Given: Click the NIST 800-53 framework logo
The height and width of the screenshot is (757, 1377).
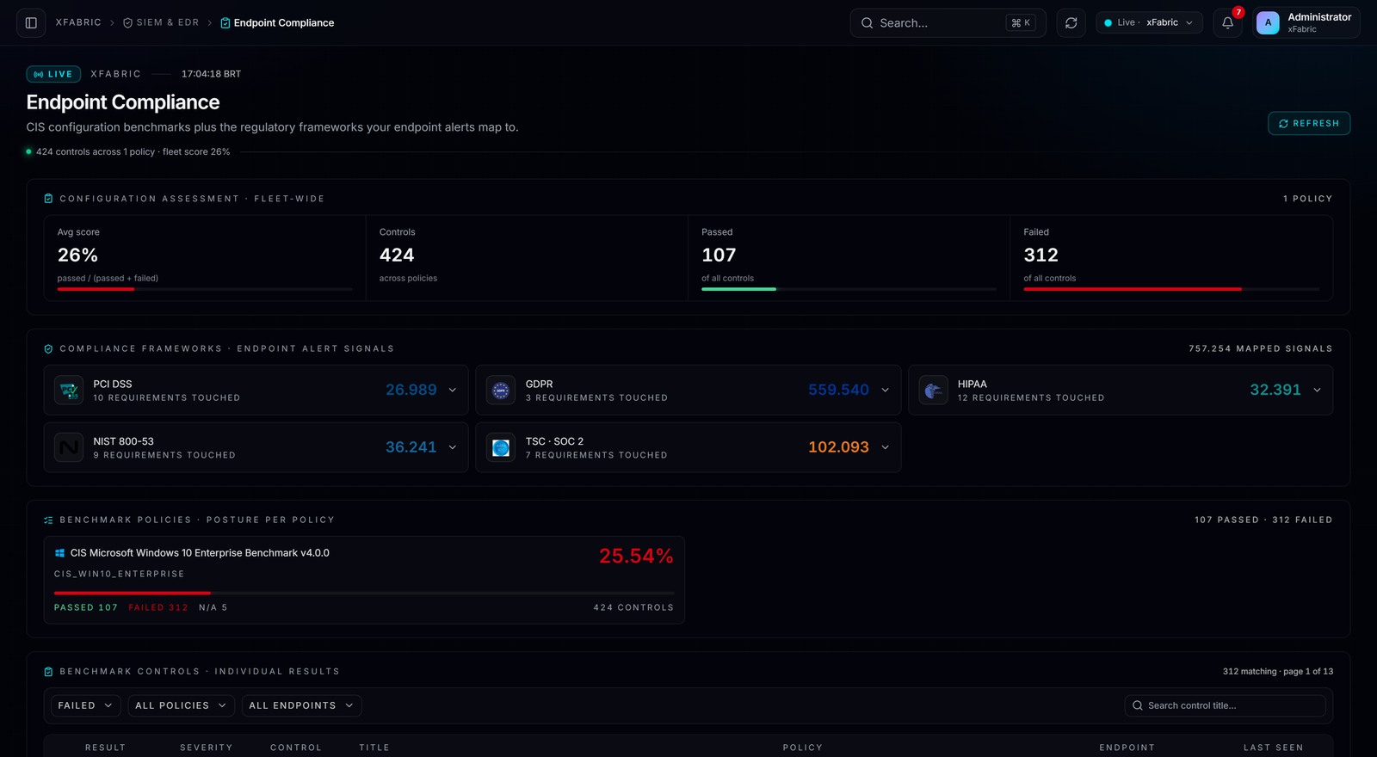Looking at the screenshot, I should coord(69,447).
